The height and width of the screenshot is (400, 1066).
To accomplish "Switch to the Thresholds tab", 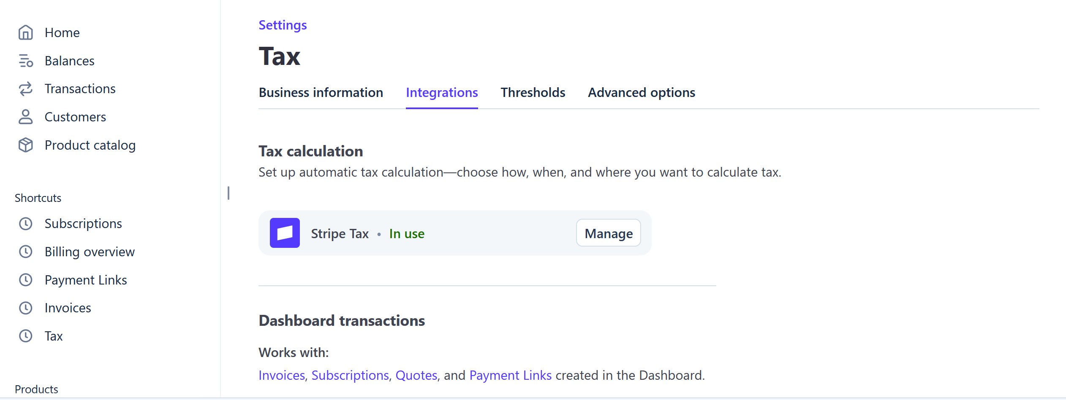I will pyautogui.click(x=533, y=92).
